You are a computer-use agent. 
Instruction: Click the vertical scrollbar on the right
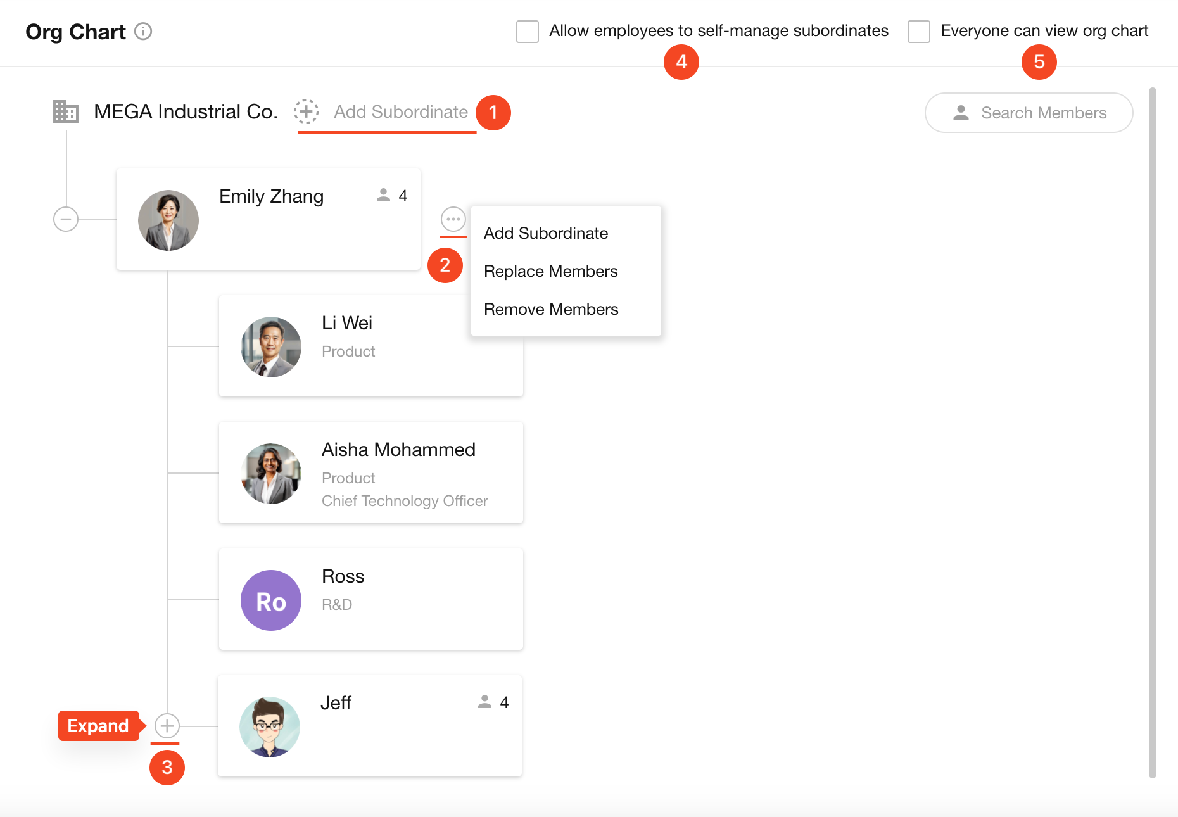[1152, 431]
